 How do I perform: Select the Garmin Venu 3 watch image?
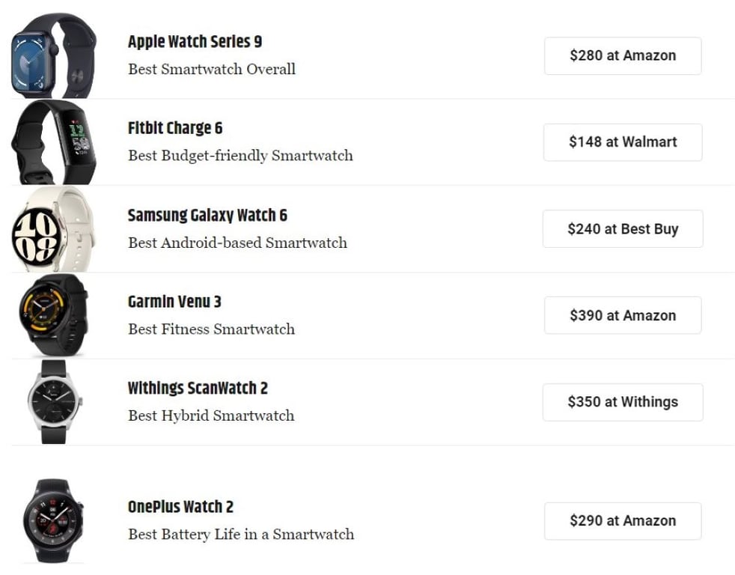click(x=54, y=315)
